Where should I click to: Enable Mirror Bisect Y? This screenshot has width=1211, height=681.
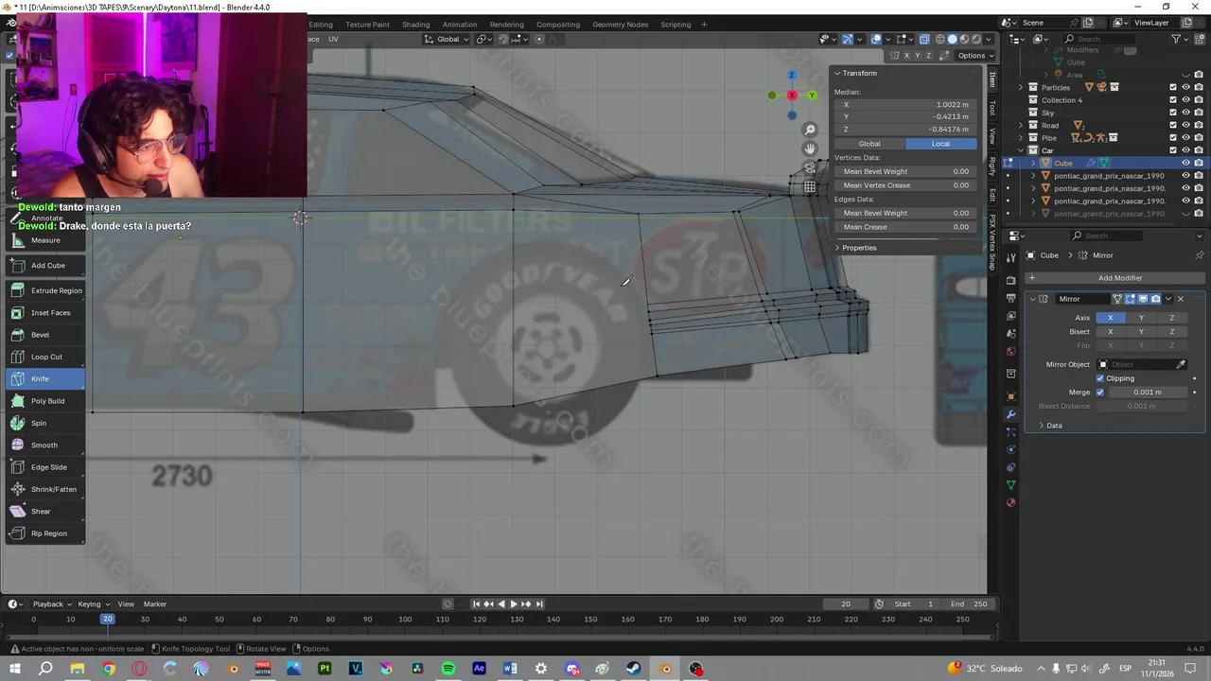pos(1141,332)
